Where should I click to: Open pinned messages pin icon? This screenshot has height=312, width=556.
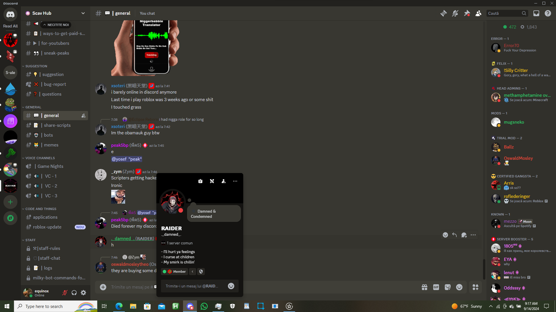coord(467,13)
